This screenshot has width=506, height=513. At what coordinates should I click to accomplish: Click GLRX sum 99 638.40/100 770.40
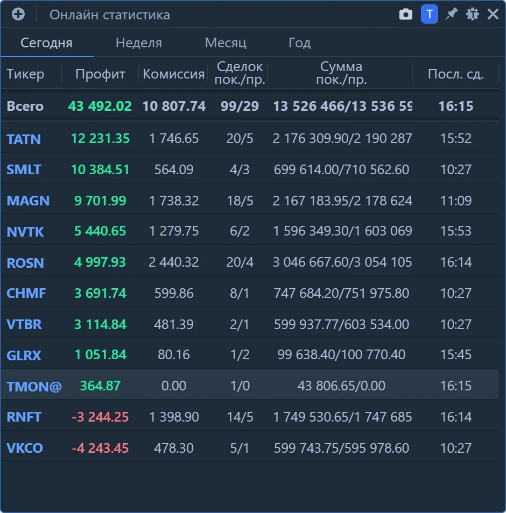click(341, 355)
